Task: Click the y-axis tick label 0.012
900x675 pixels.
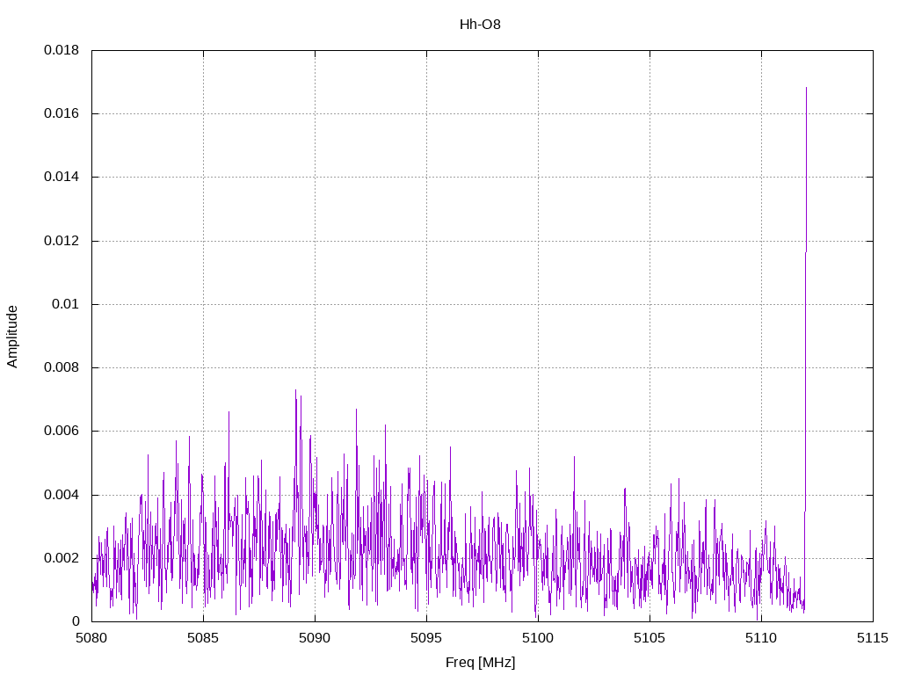Action: tap(62, 241)
